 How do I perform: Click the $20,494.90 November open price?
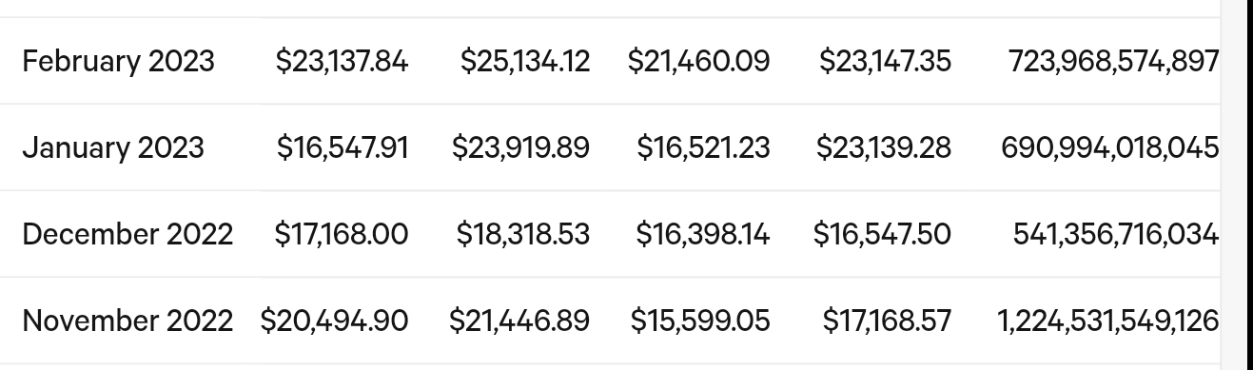click(335, 321)
